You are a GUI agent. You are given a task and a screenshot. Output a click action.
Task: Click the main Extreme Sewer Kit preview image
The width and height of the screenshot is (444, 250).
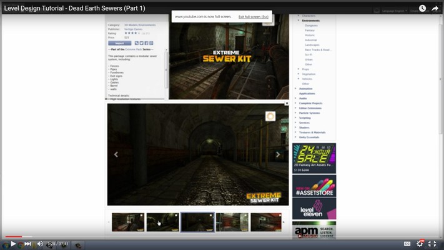point(229,57)
